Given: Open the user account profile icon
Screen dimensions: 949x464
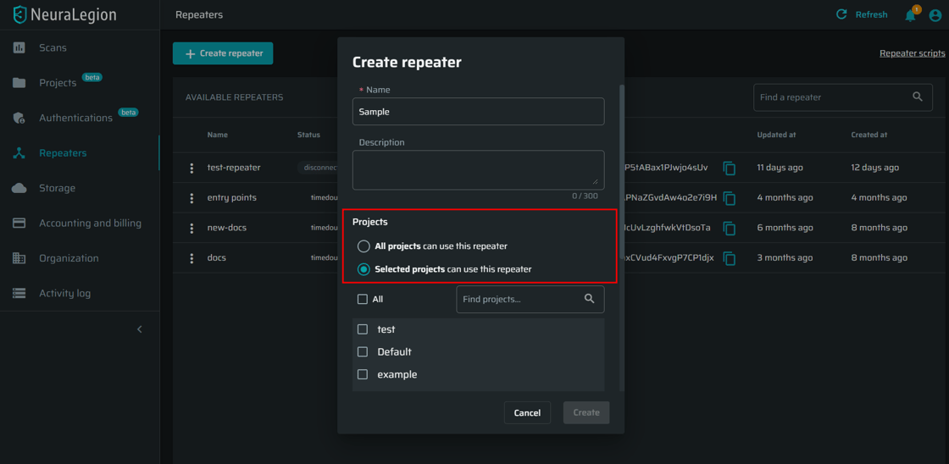Looking at the screenshot, I should pyautogui.click(x=935, y=15).
